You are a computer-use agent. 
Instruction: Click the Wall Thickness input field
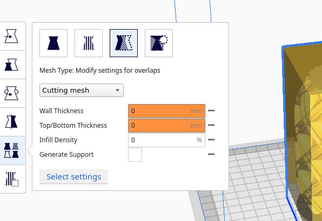pos(166,111)
